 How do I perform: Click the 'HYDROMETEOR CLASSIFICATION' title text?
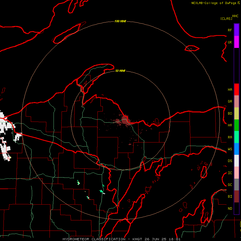94,239
